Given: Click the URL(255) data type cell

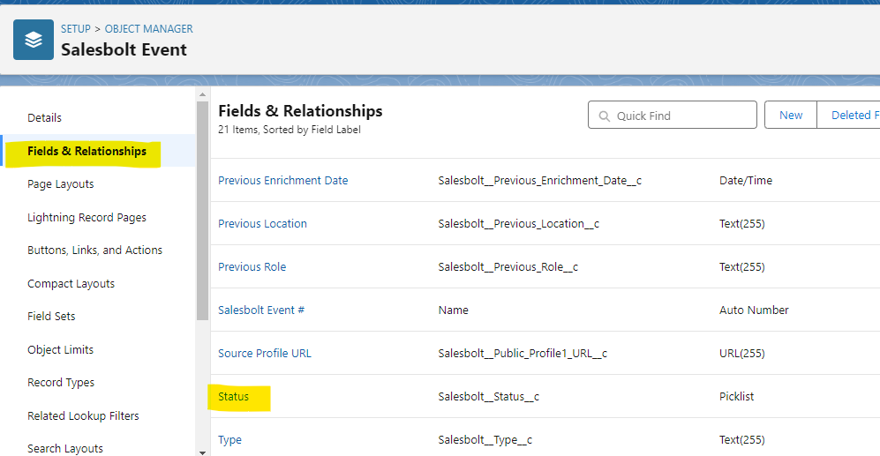Looking at the screenshot, I should click(x=742, y=354).
